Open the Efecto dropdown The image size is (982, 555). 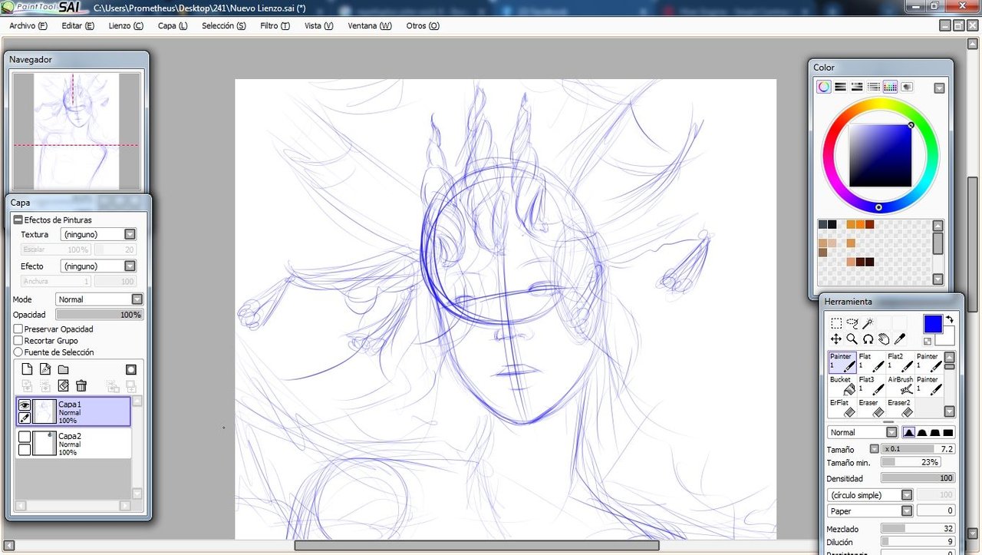point(98,266)
